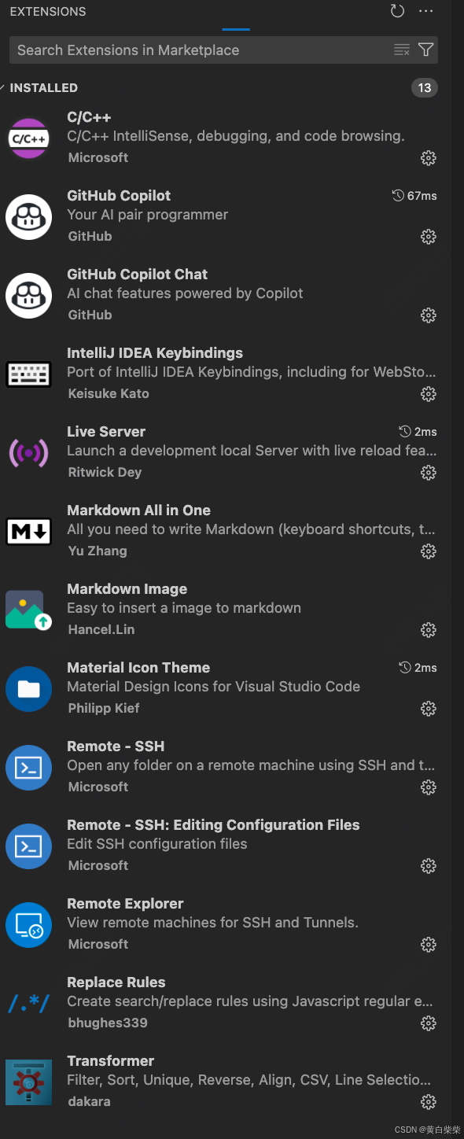Screen dimensions: 464x1139
Task: Click the EXTENSIONS panel title
Action: [x=47, y=11]
